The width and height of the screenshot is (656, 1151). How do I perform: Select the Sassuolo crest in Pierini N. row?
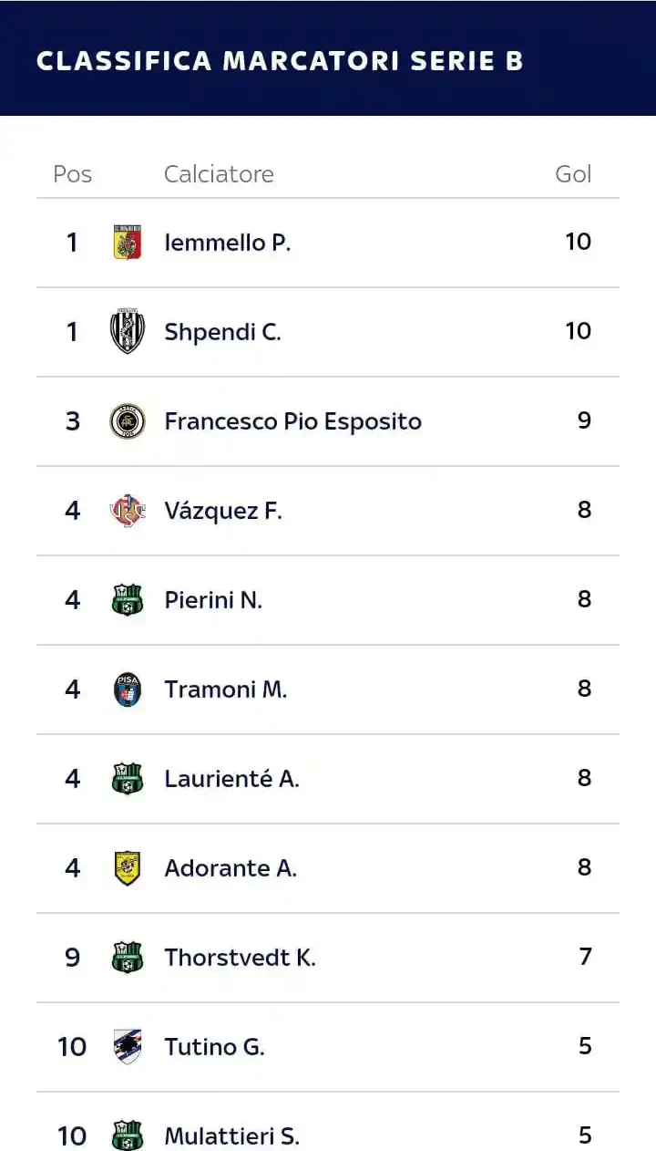[128, 600]
